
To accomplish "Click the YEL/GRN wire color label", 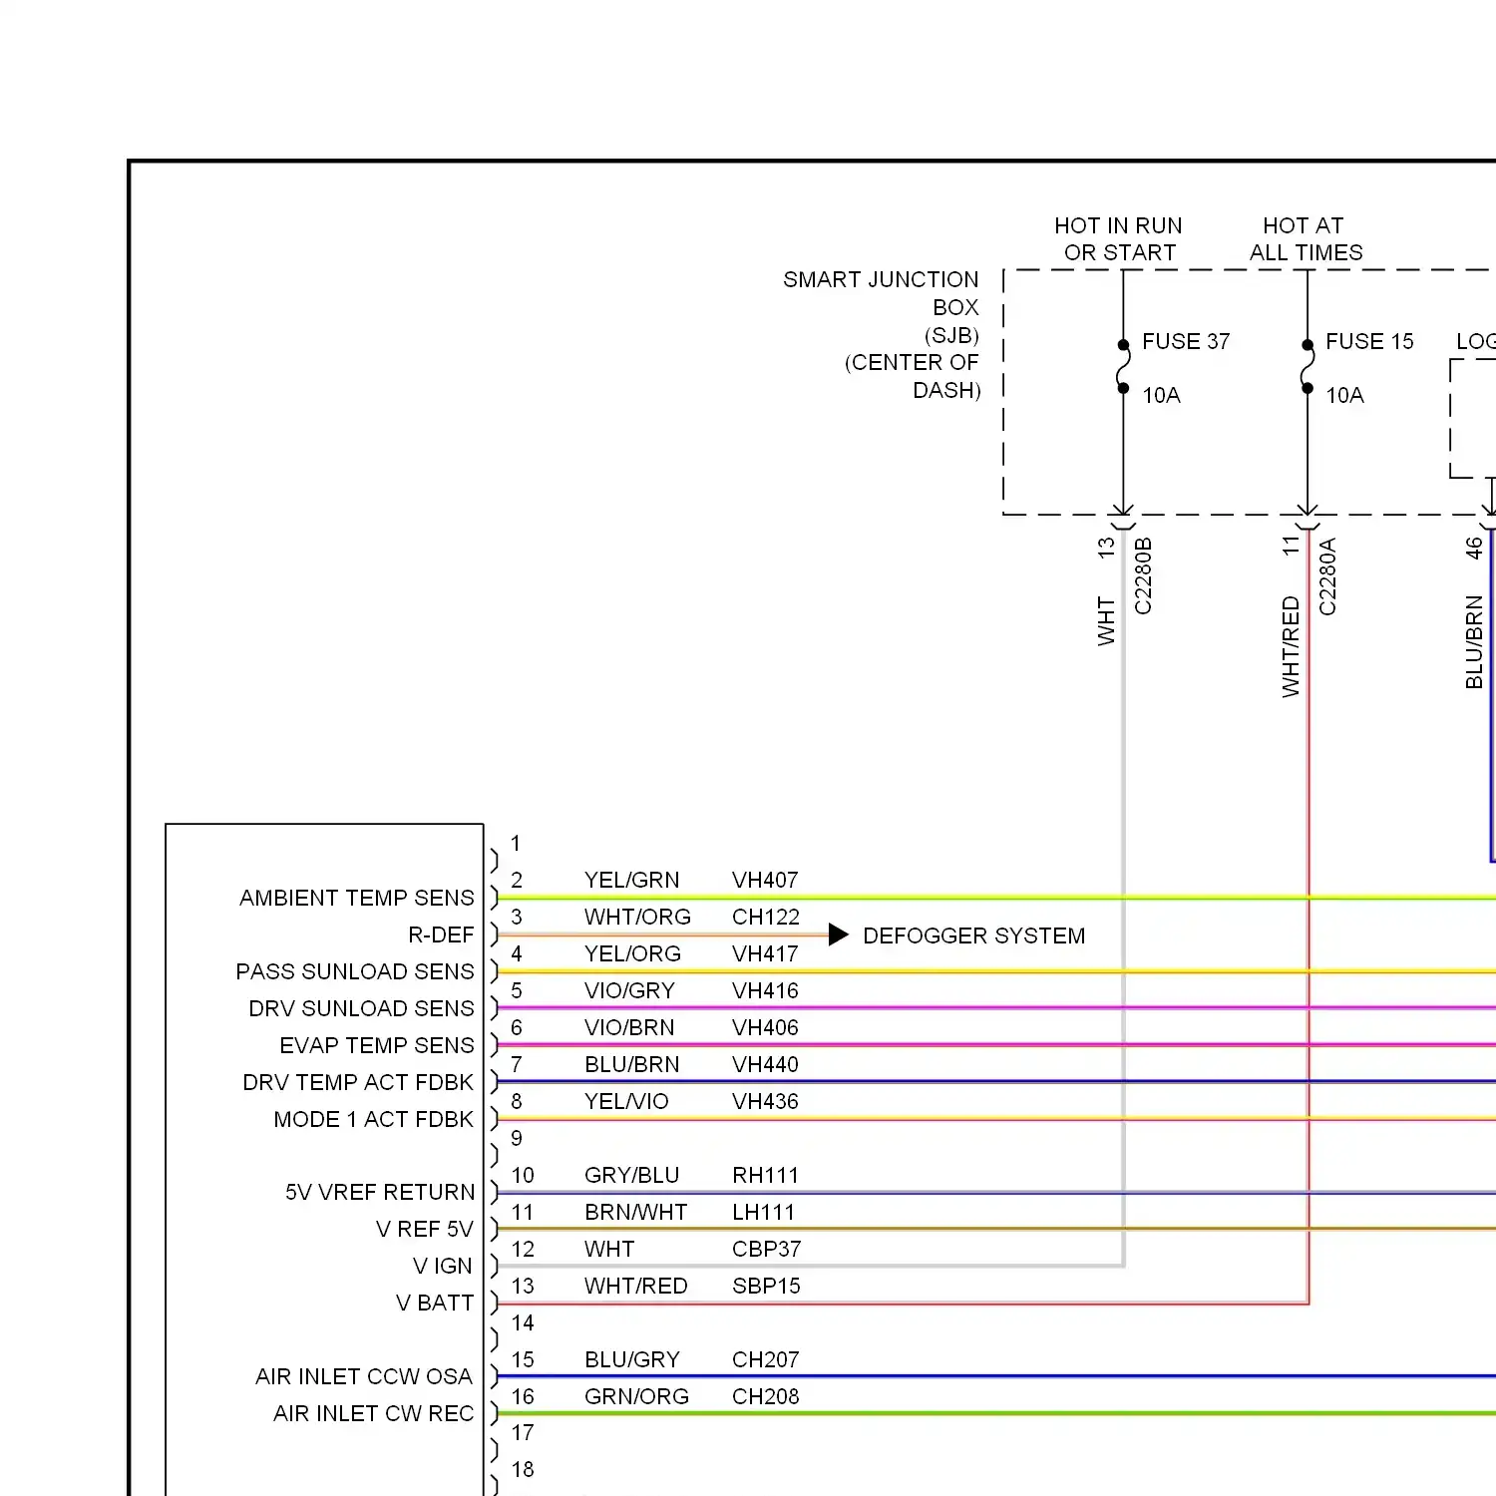I will tap(632, 880).
